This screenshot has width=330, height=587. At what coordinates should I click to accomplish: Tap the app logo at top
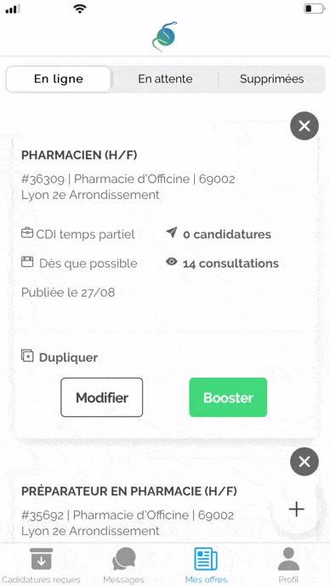click(165, 37)
